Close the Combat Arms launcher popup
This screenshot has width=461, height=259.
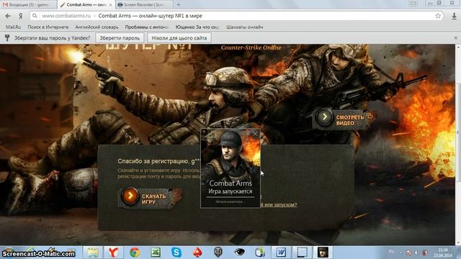click(x=255, y=135)
